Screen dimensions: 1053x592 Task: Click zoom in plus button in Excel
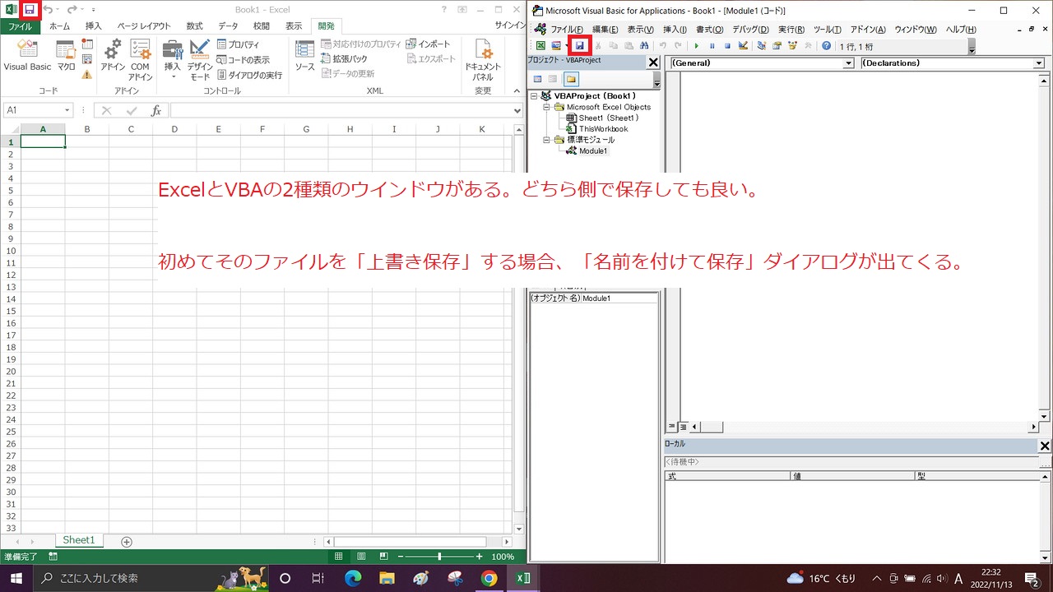[479, 557]
